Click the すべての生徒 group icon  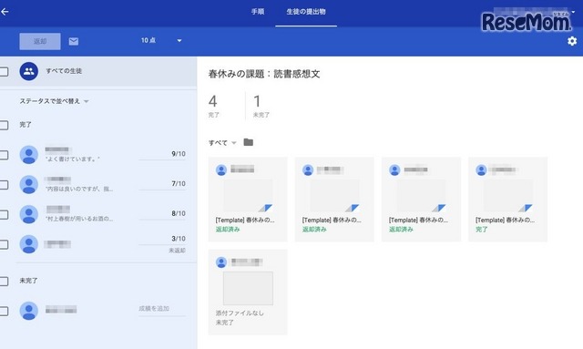pos(29,71)
